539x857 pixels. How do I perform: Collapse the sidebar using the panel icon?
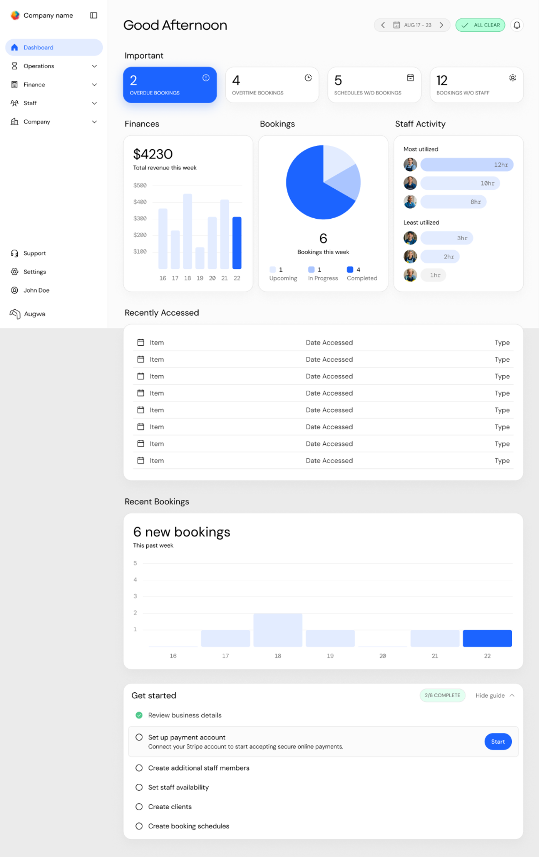pos(94,15)
